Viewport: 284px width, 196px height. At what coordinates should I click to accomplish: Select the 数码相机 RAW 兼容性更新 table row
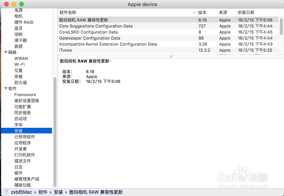coord(168,20)
